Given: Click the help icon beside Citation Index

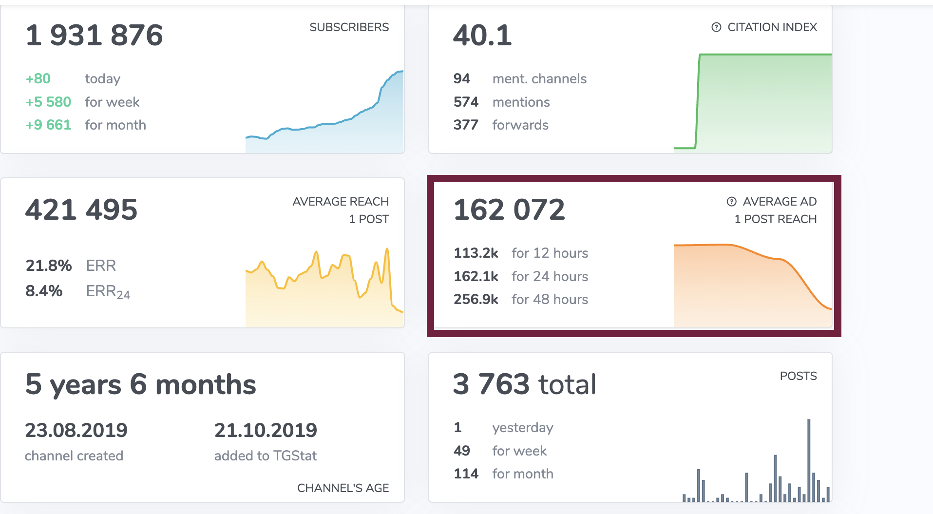Looking at the screenshot, I should tap(716, 27).
